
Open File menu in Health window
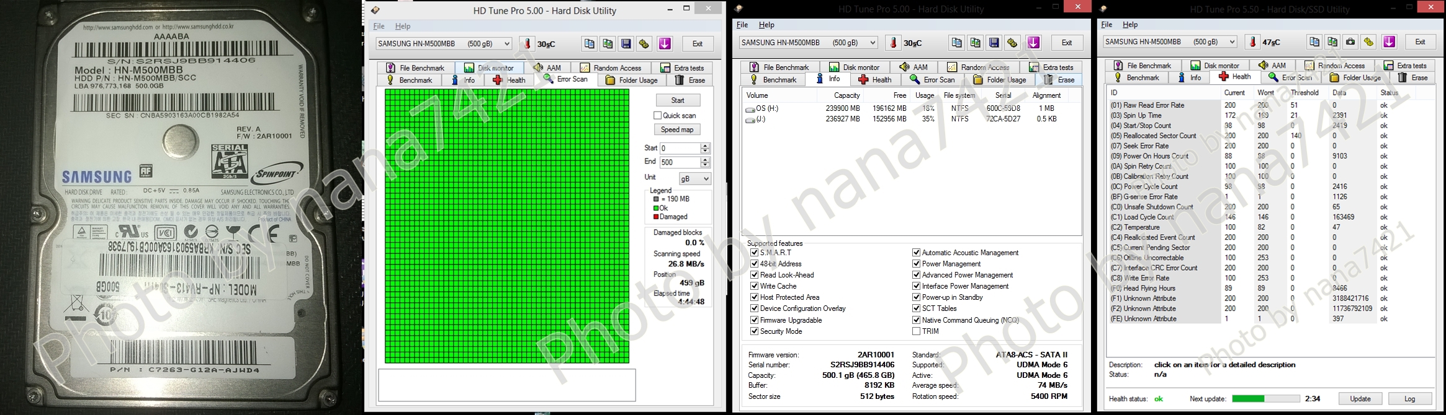pyautogui.click(x=1107, y=25)
